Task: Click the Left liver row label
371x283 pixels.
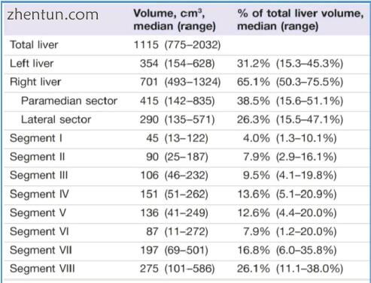Action: tap(32, 63)
